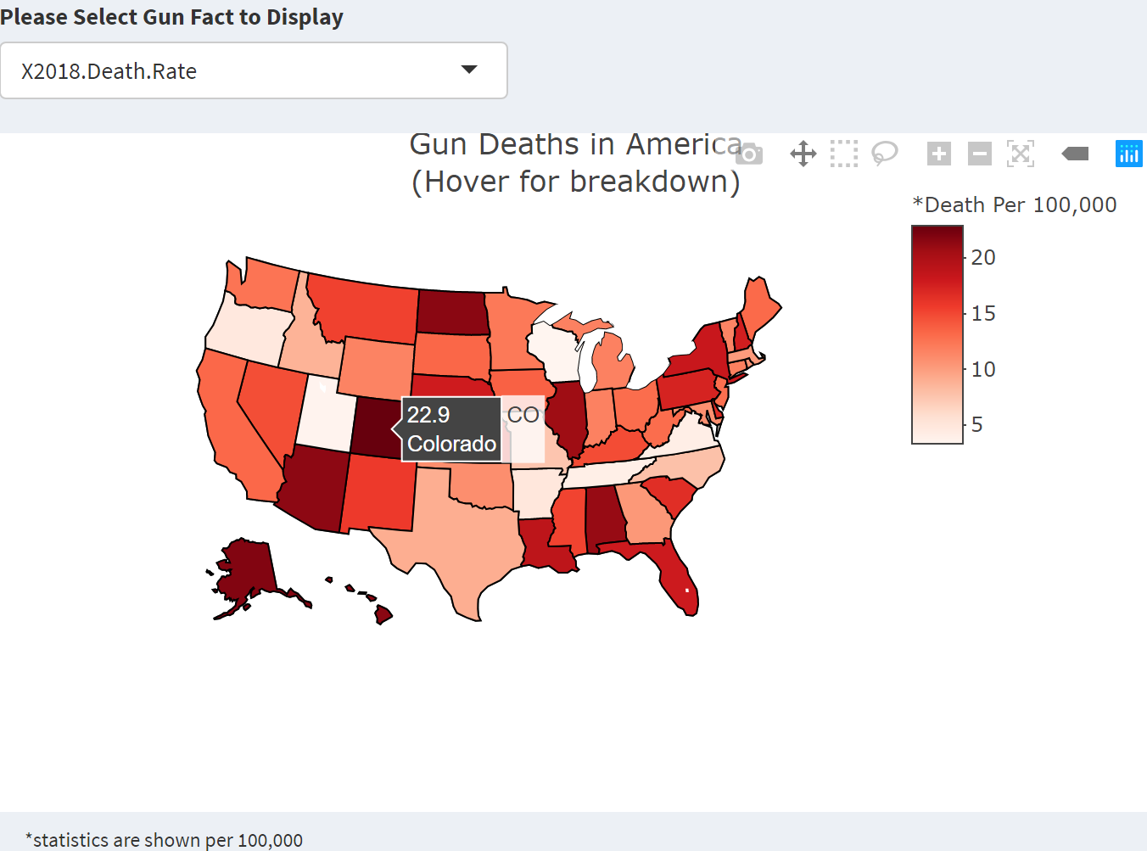Select the Pan tool in modebar
1147x851 pixels.
[803, 154]
